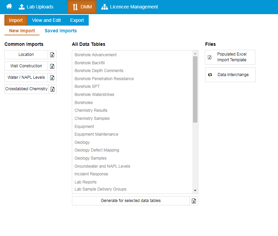The height and width of the screenshot is (236, 278).
Task: Click Excel icon beside Crosstabbed Chemistry
Action: [52, 89]
